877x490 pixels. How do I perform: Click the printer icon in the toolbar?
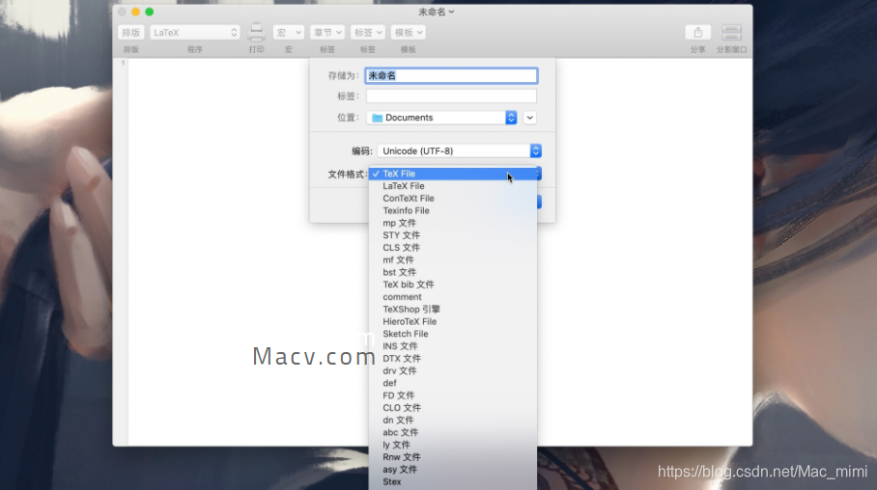coord(256,32)
